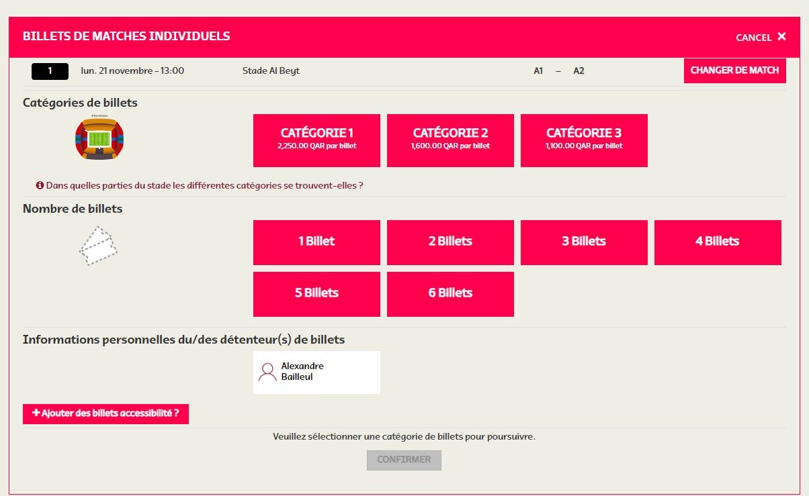Click the stadium seating map icon
The image size is (809, 496).
[x=99, y=139]
